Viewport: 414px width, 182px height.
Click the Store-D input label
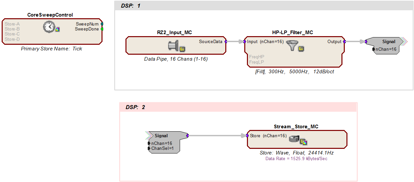point(12,39)
